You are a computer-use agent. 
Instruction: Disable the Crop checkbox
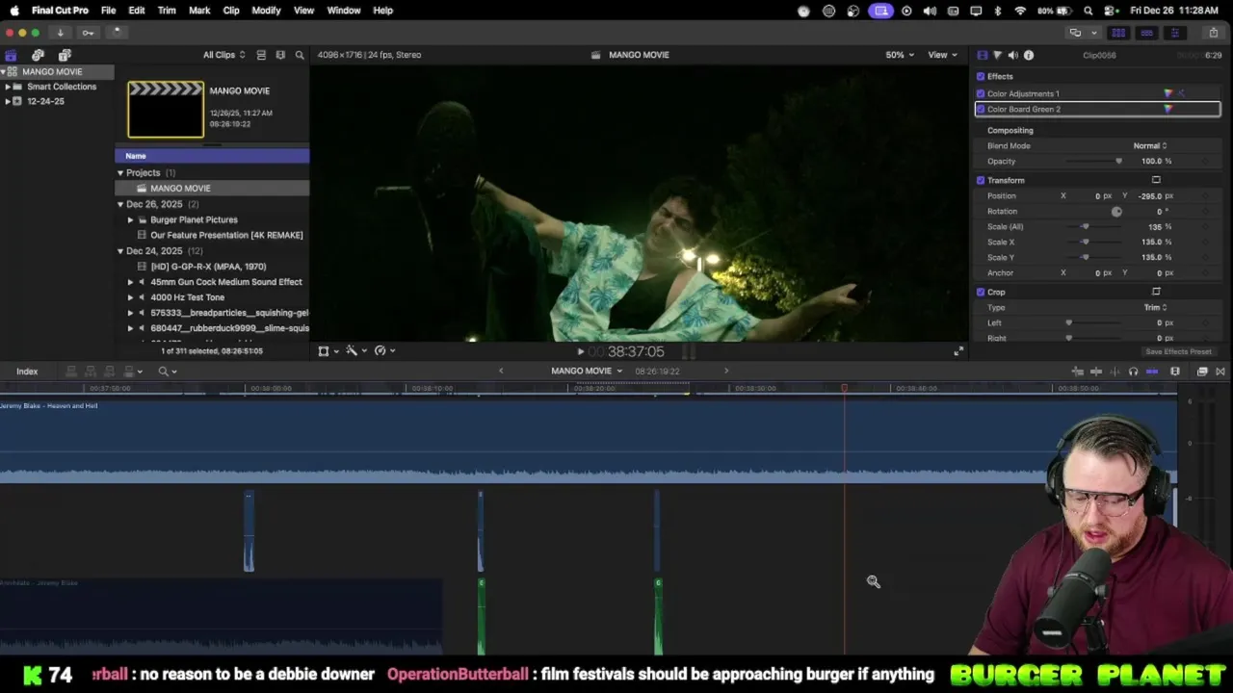(981, 292)
